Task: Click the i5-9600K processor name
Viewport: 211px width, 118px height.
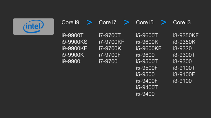Action: 147,42
